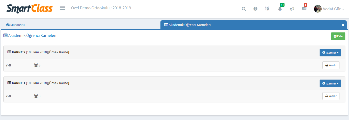Switch to the Masaüstü tab

[15, 25]
